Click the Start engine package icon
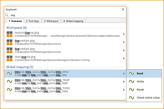 pyautogui.click(x=10, y=58)
